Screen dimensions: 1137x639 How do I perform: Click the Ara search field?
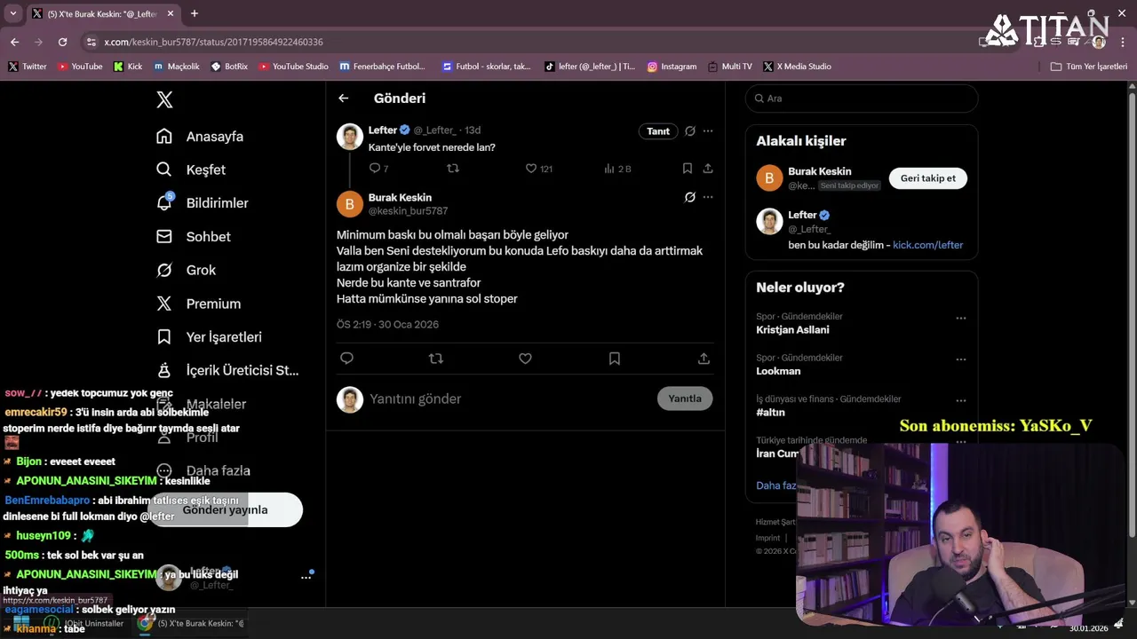coord(862,99)
